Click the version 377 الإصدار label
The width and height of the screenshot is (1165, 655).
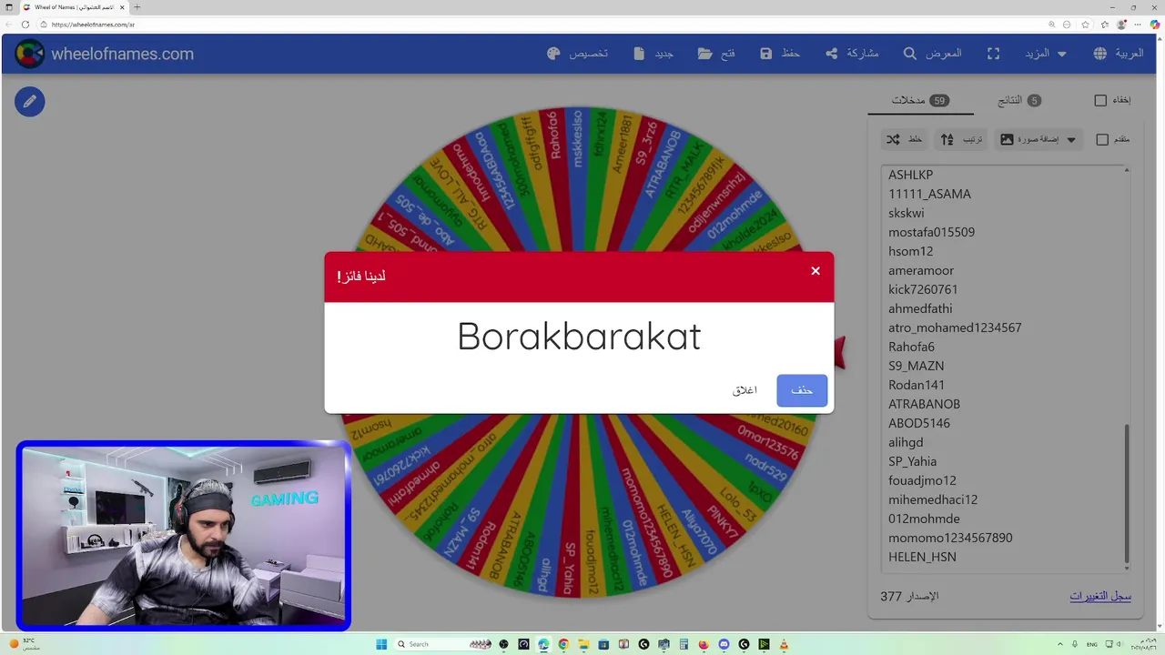pyautogui.click(x=909, y=596)
